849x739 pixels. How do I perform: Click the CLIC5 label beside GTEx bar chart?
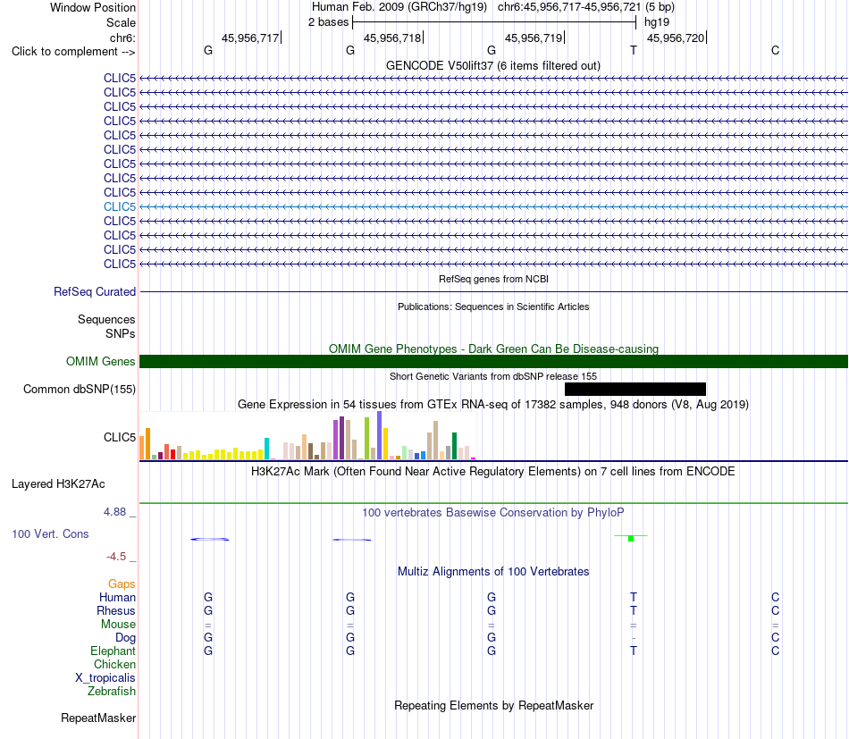(x=120, y=437)
